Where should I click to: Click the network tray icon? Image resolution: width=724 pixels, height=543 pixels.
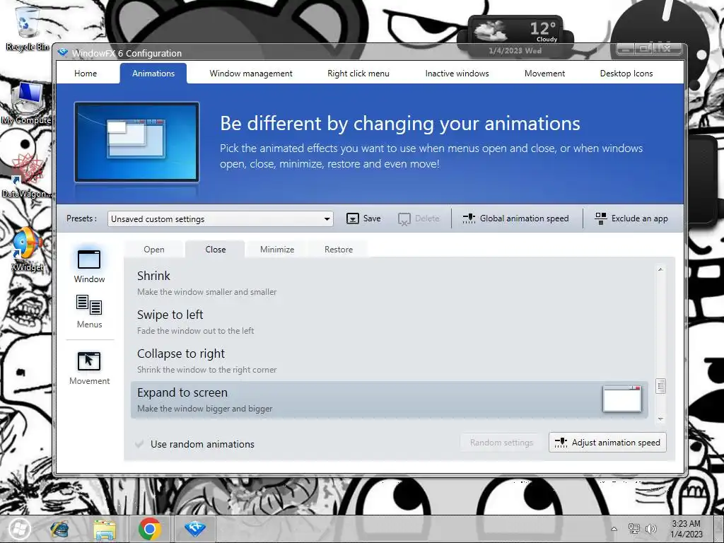coord(634,529)
